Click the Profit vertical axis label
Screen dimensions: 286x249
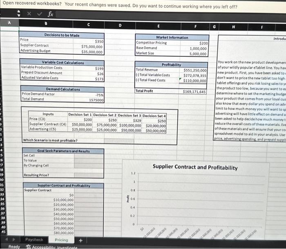(128, 199)
